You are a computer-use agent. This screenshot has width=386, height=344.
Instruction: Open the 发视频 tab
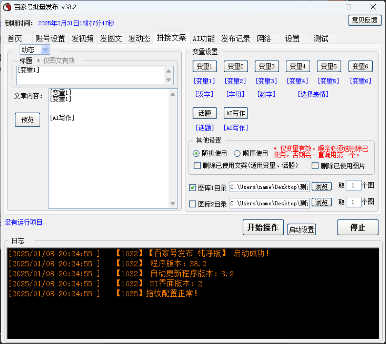(x=82, y=39)
